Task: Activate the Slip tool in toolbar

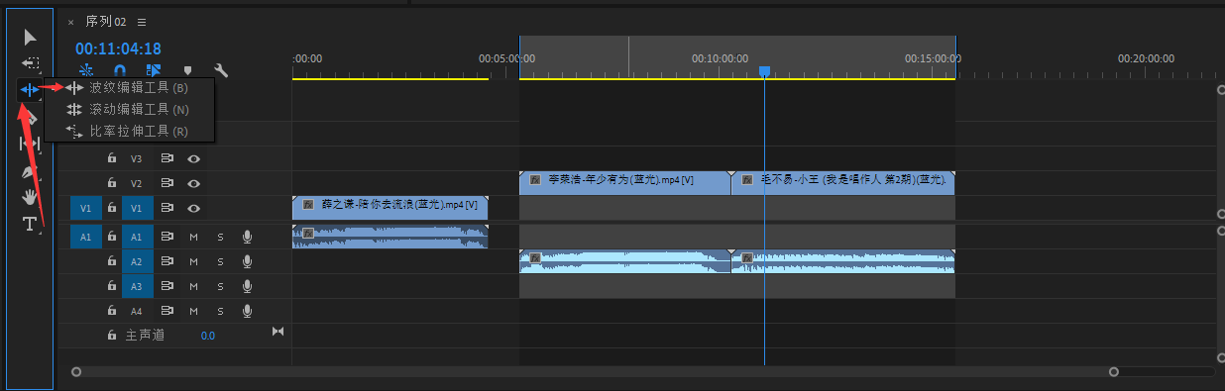Action: click(30, 144)
